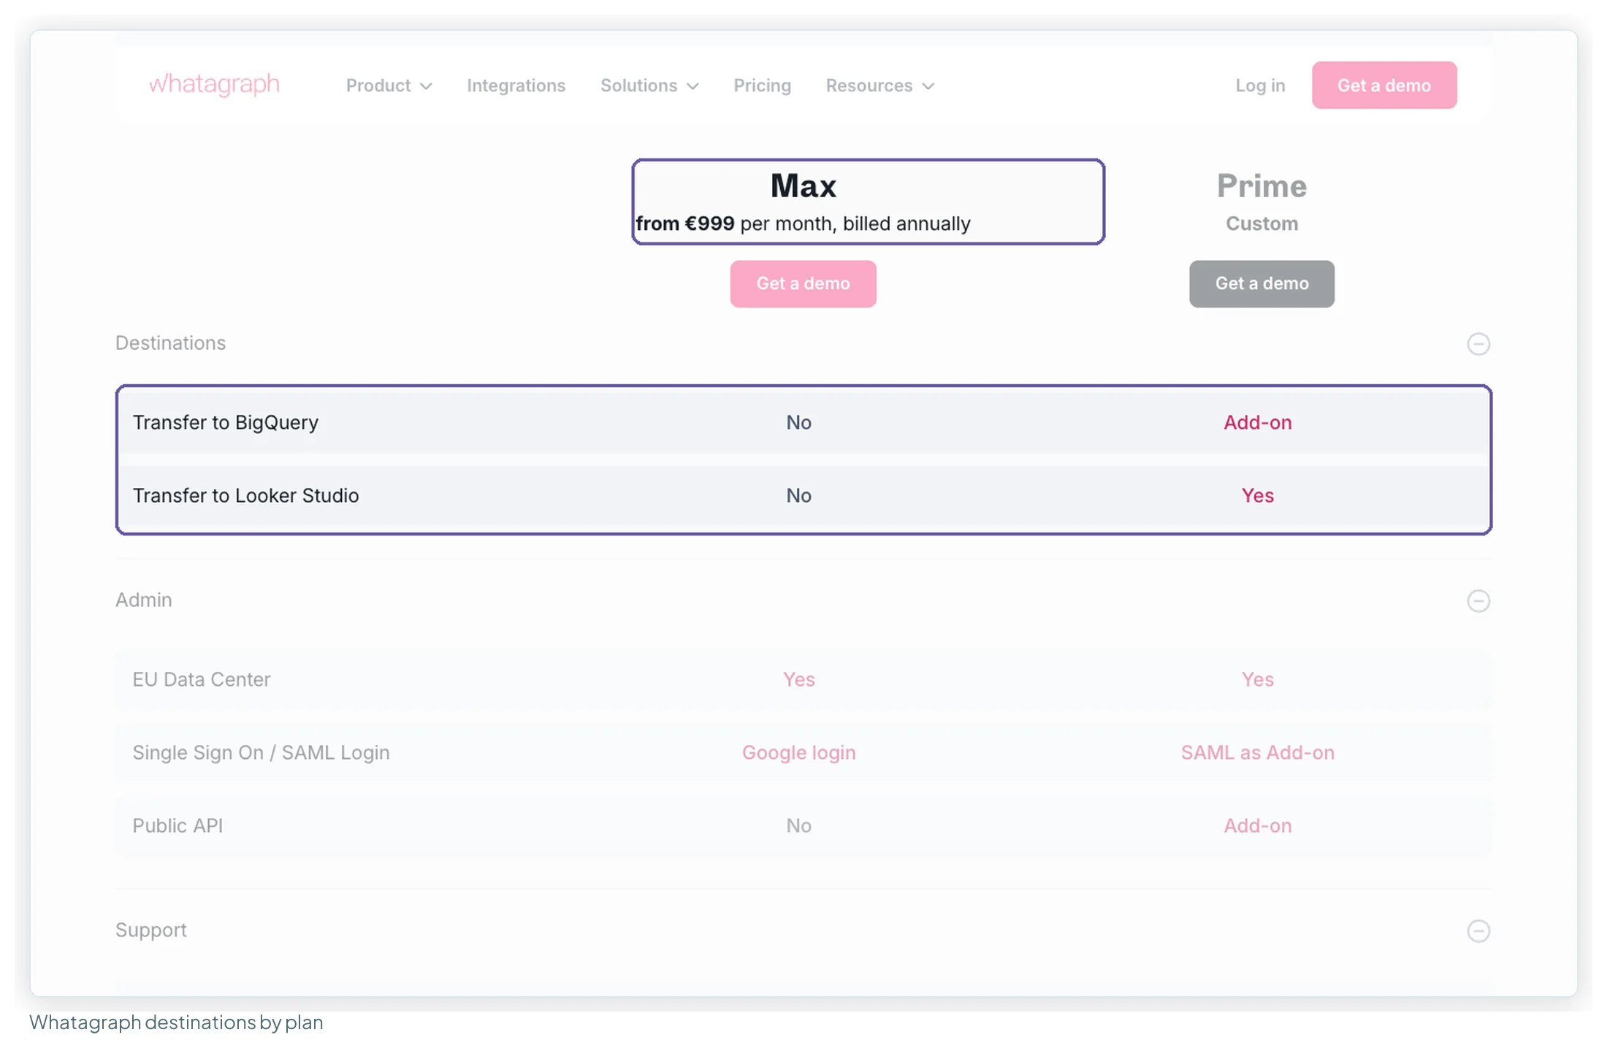
Task: Click Get a demo in the navigation bar
Action: 1383,85
